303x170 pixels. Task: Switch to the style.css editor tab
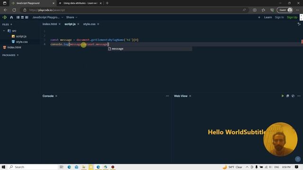coord(89,24)
